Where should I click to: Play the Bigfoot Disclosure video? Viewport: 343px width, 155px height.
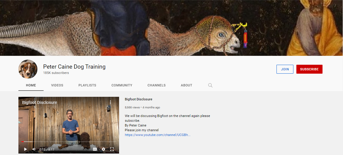[x=25, y=149]
